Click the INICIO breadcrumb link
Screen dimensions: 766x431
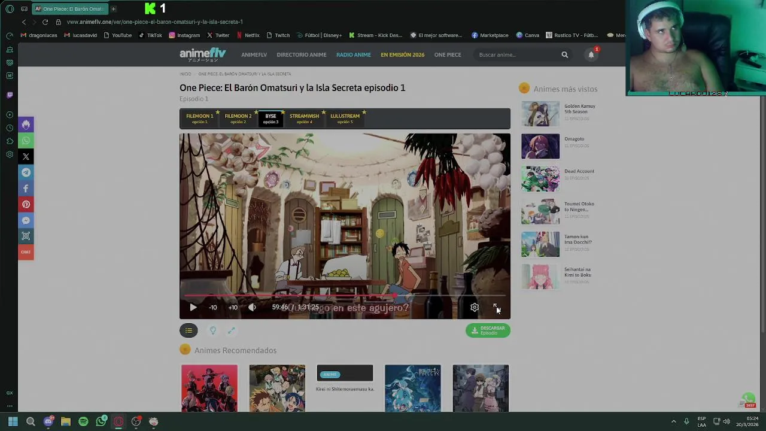[186, 74]
